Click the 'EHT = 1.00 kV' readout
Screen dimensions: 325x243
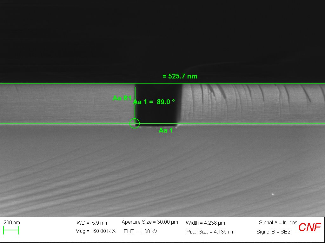[x=140, y=231]
